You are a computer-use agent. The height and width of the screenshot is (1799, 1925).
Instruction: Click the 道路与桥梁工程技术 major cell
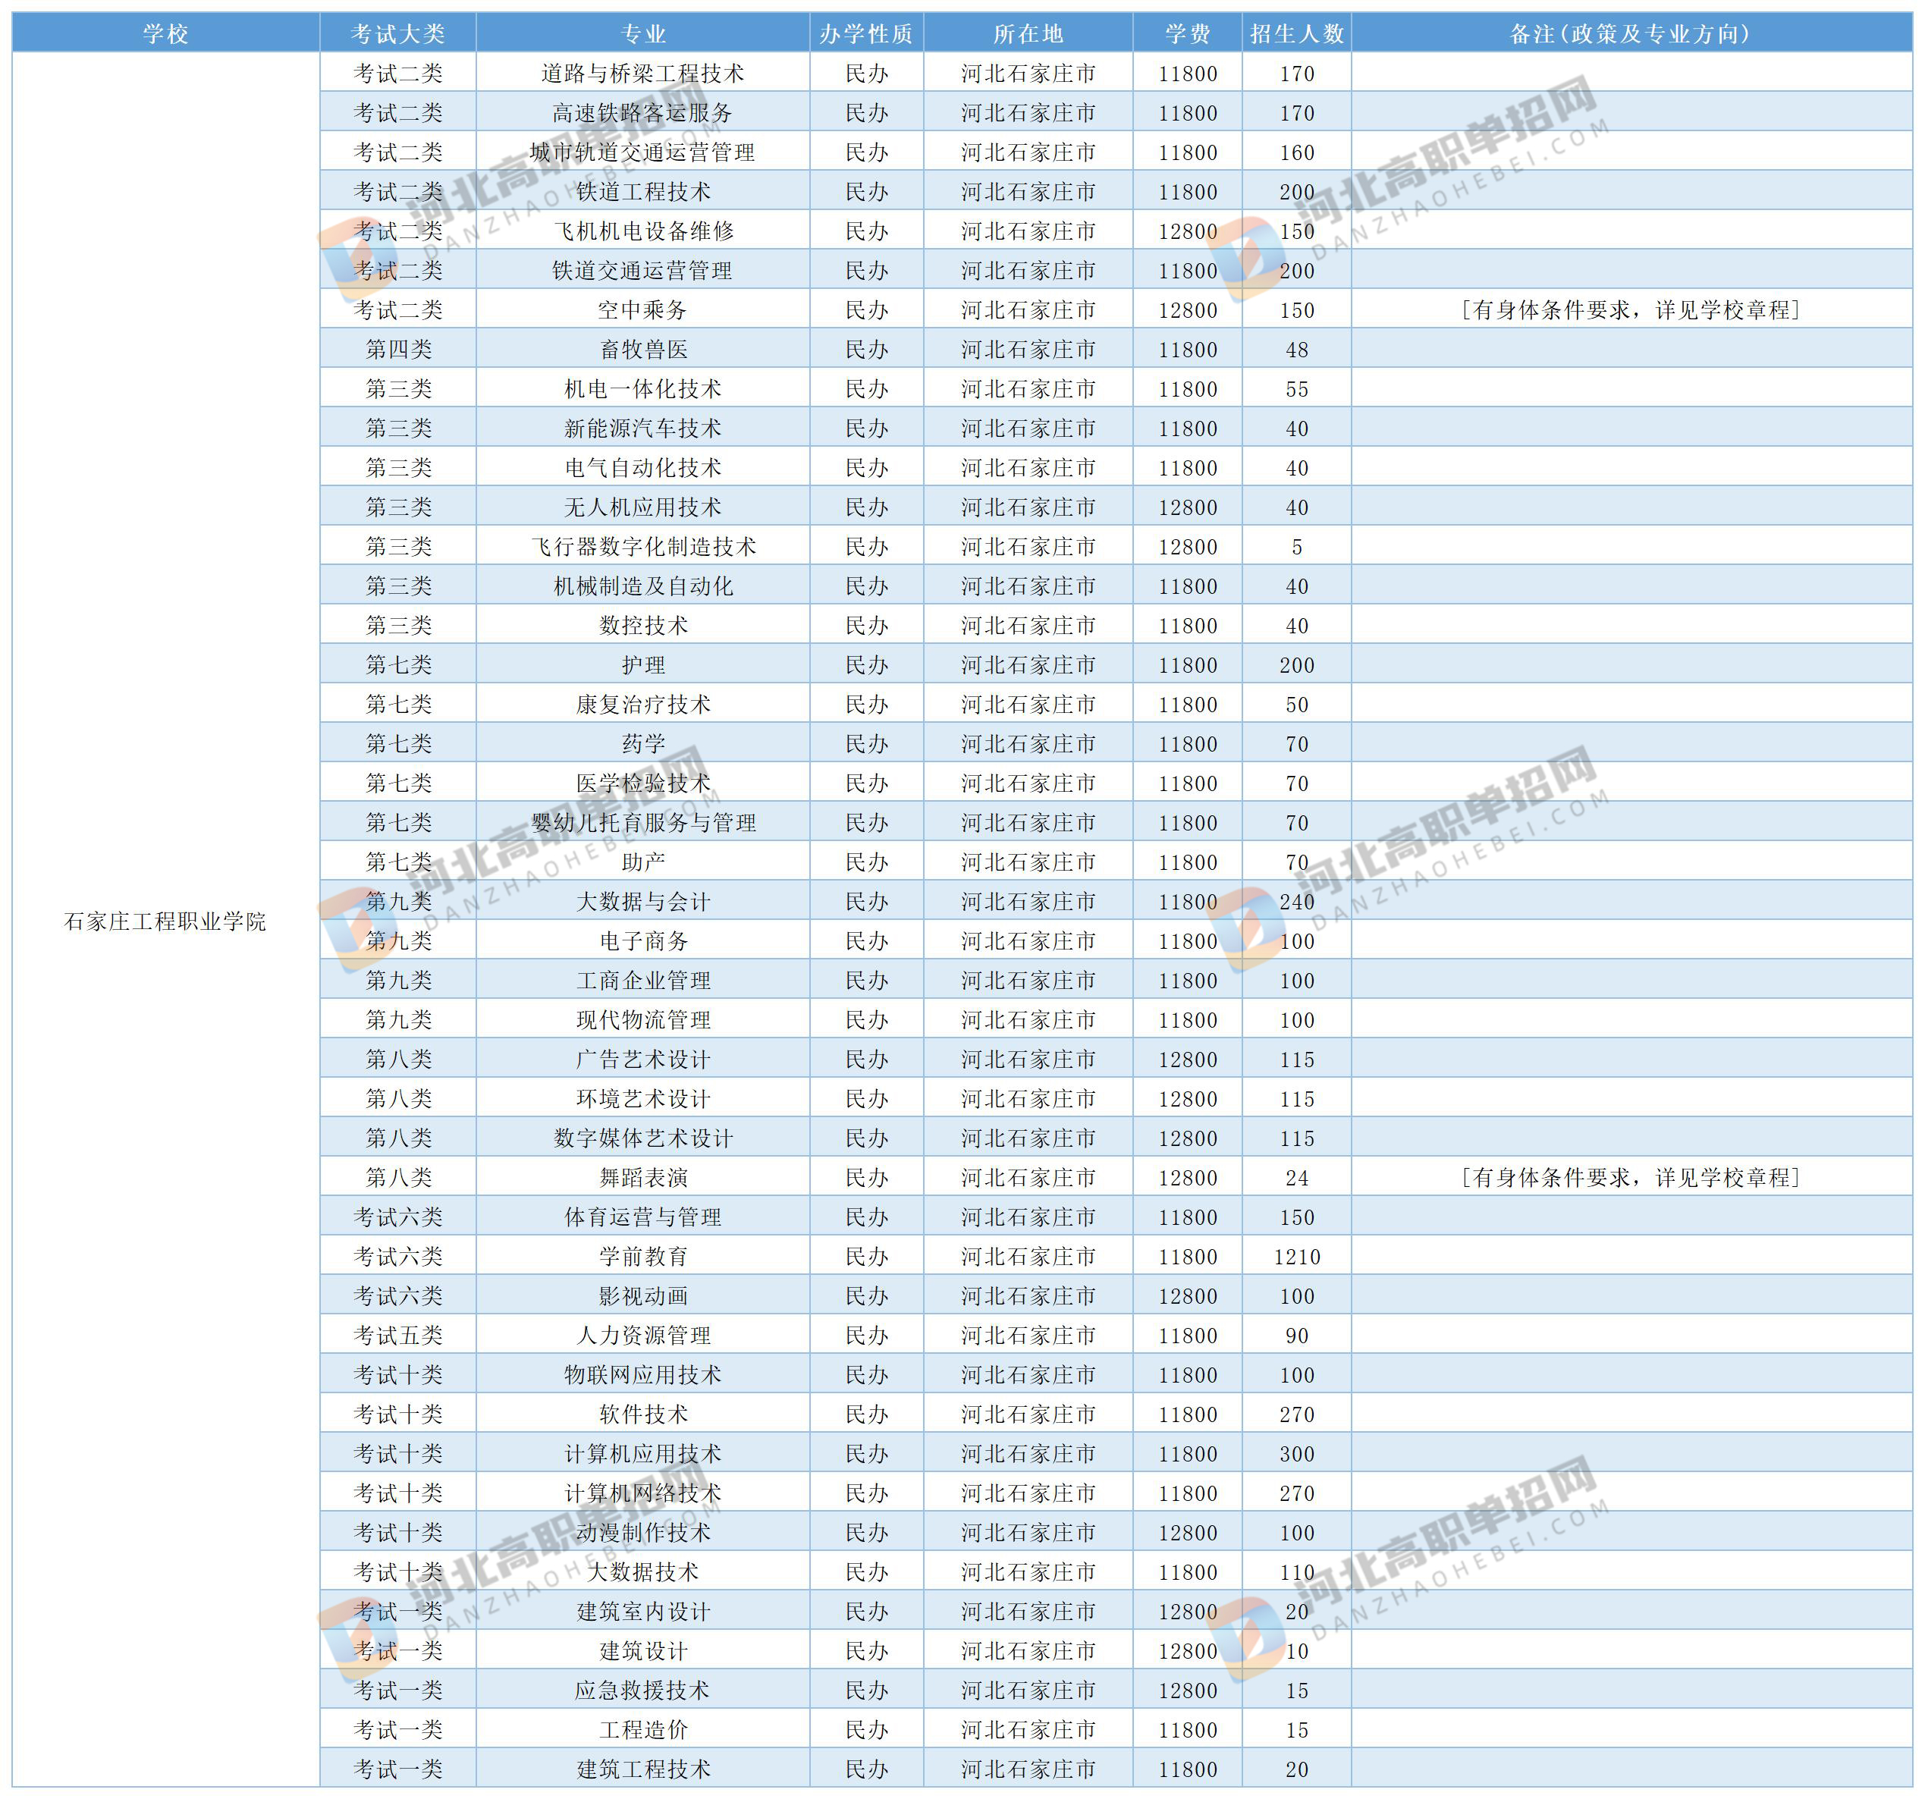643,74
